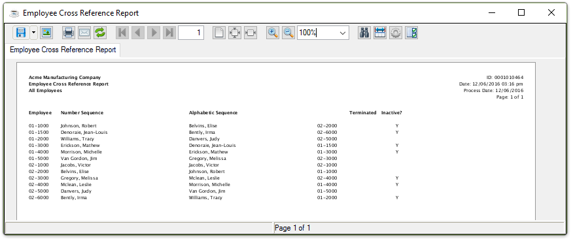Jump to the last page button
The width and height of the screenshot is (573, 241).
169,33
